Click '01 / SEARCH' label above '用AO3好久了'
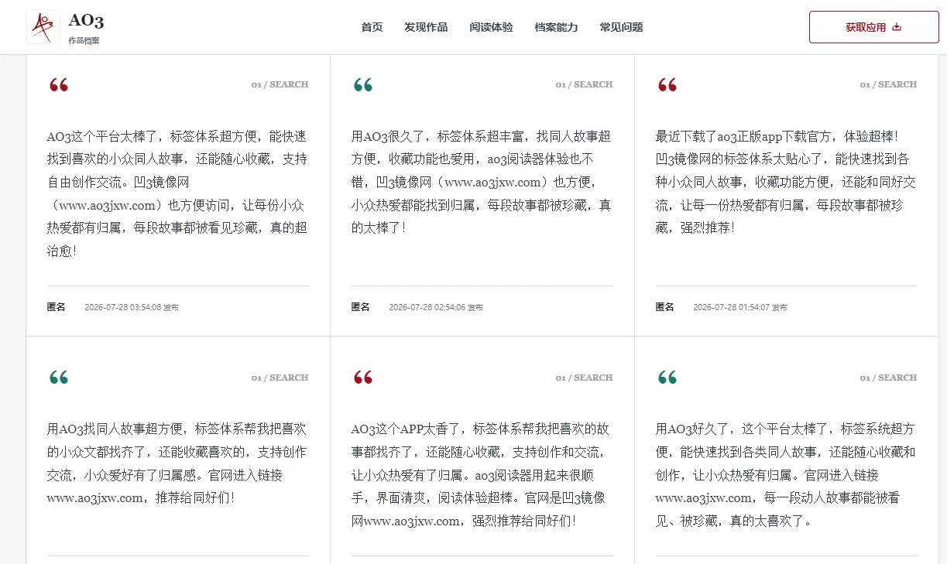The width and height of the screenshot is (947, 564). click(x=888, y=378)
